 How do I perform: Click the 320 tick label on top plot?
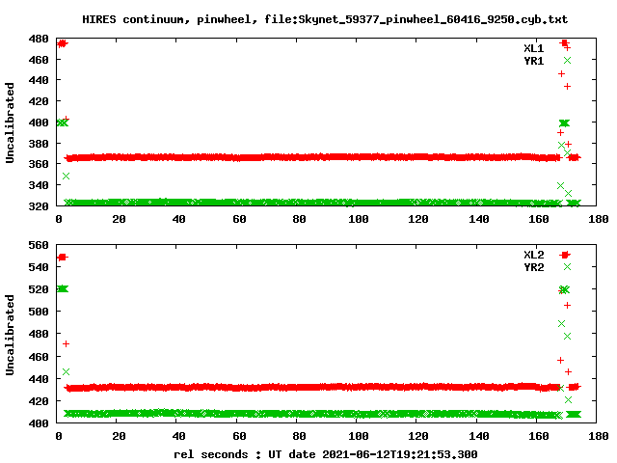[x=39, y=205]
